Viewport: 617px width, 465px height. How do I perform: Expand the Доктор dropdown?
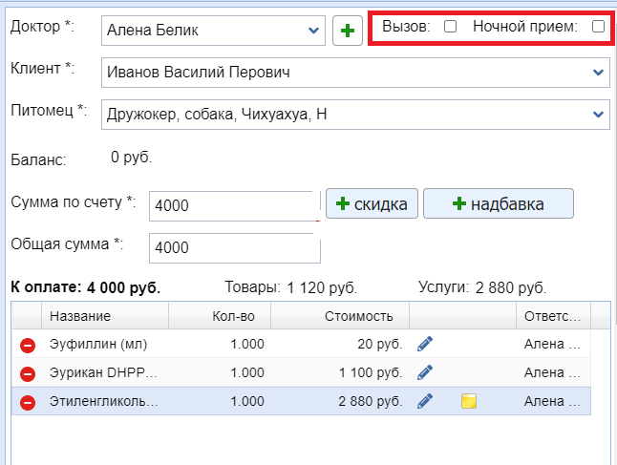pos(314,31)
